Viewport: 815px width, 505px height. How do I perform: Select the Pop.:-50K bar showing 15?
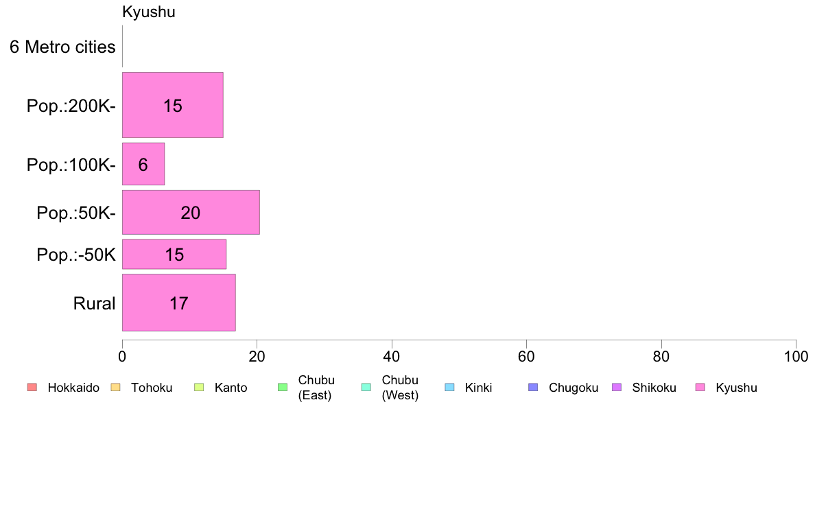[x=174, y=255]
